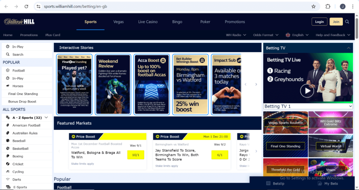Viewport: 359px width, 190px height.
Task: Click the browser back arrow
Action: 6,6
